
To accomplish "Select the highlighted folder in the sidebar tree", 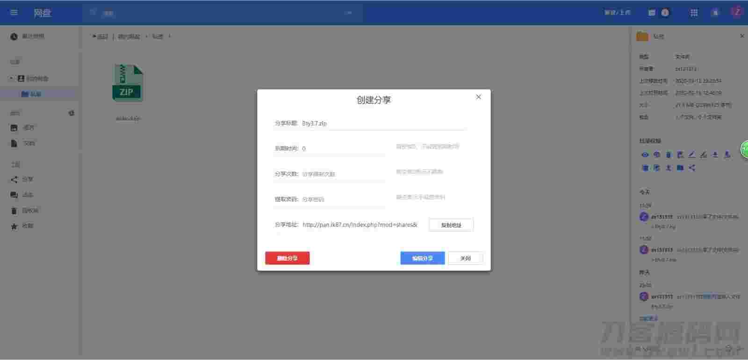I will coord(32,94).
